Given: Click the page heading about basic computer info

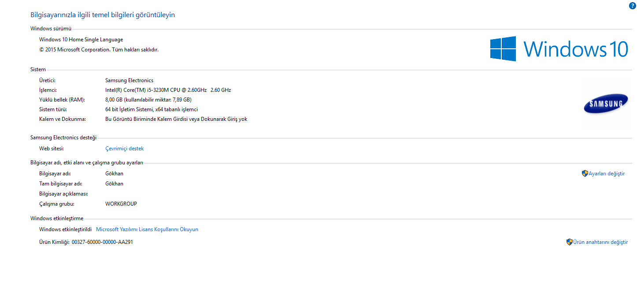Looking at the screenshot, I should [x=103, y=15].
